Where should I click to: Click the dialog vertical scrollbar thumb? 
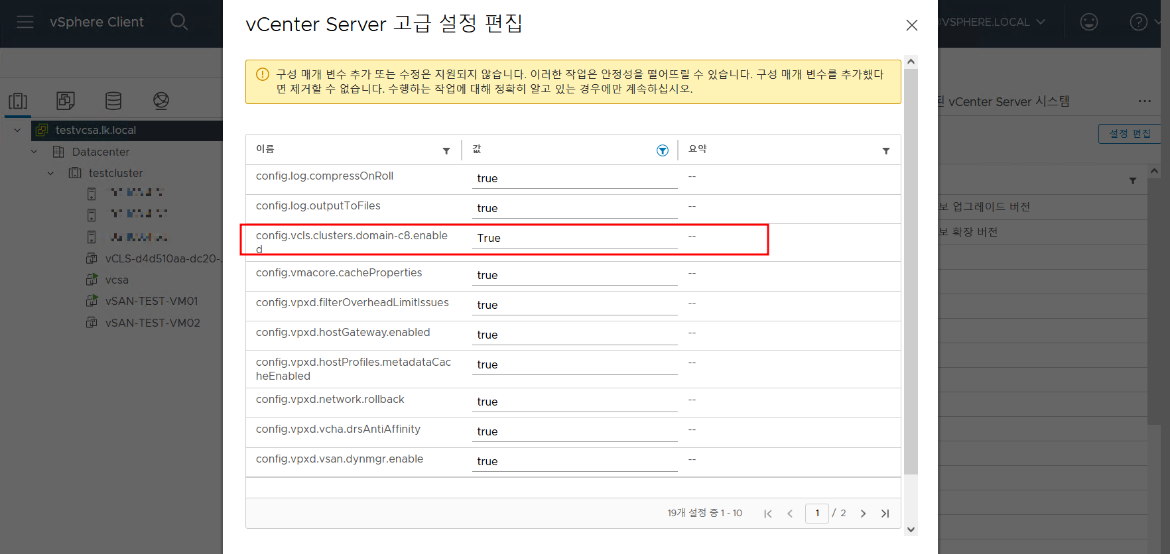[x=911, y=272]
